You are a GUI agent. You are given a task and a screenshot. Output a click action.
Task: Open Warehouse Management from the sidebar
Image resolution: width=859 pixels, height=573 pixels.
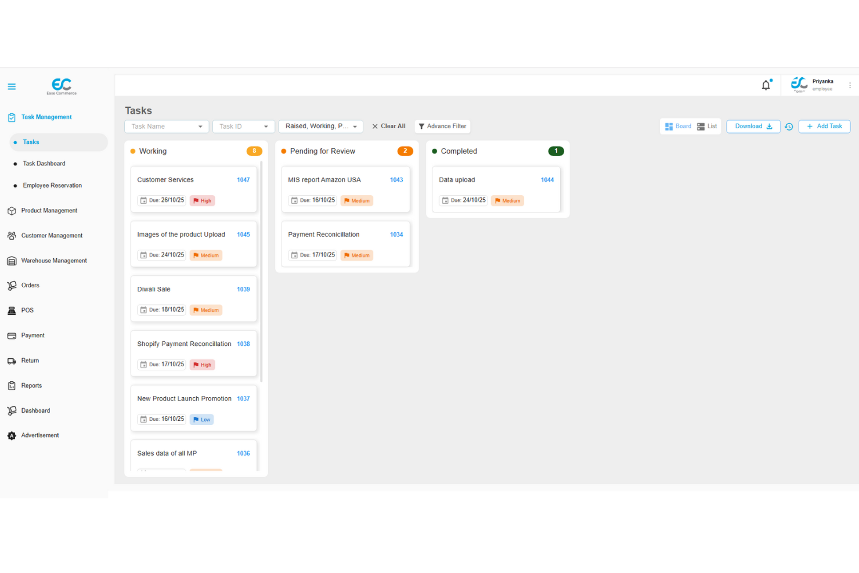(53, 260)
